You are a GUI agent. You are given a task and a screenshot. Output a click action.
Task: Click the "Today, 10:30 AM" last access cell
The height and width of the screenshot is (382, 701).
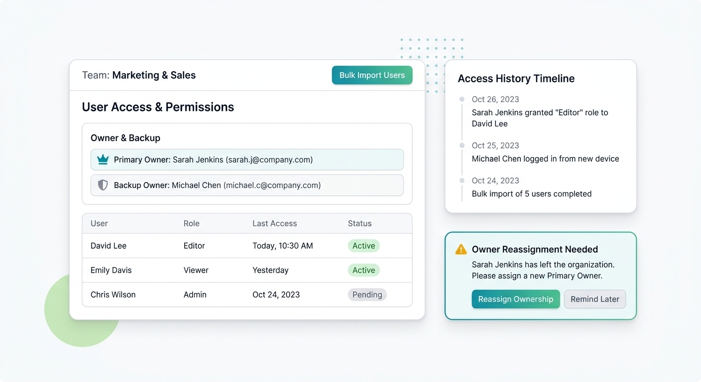(282, 246)
